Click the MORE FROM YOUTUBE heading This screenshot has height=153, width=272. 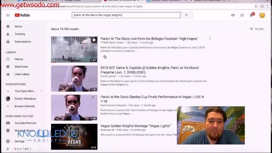pos(20,116)
